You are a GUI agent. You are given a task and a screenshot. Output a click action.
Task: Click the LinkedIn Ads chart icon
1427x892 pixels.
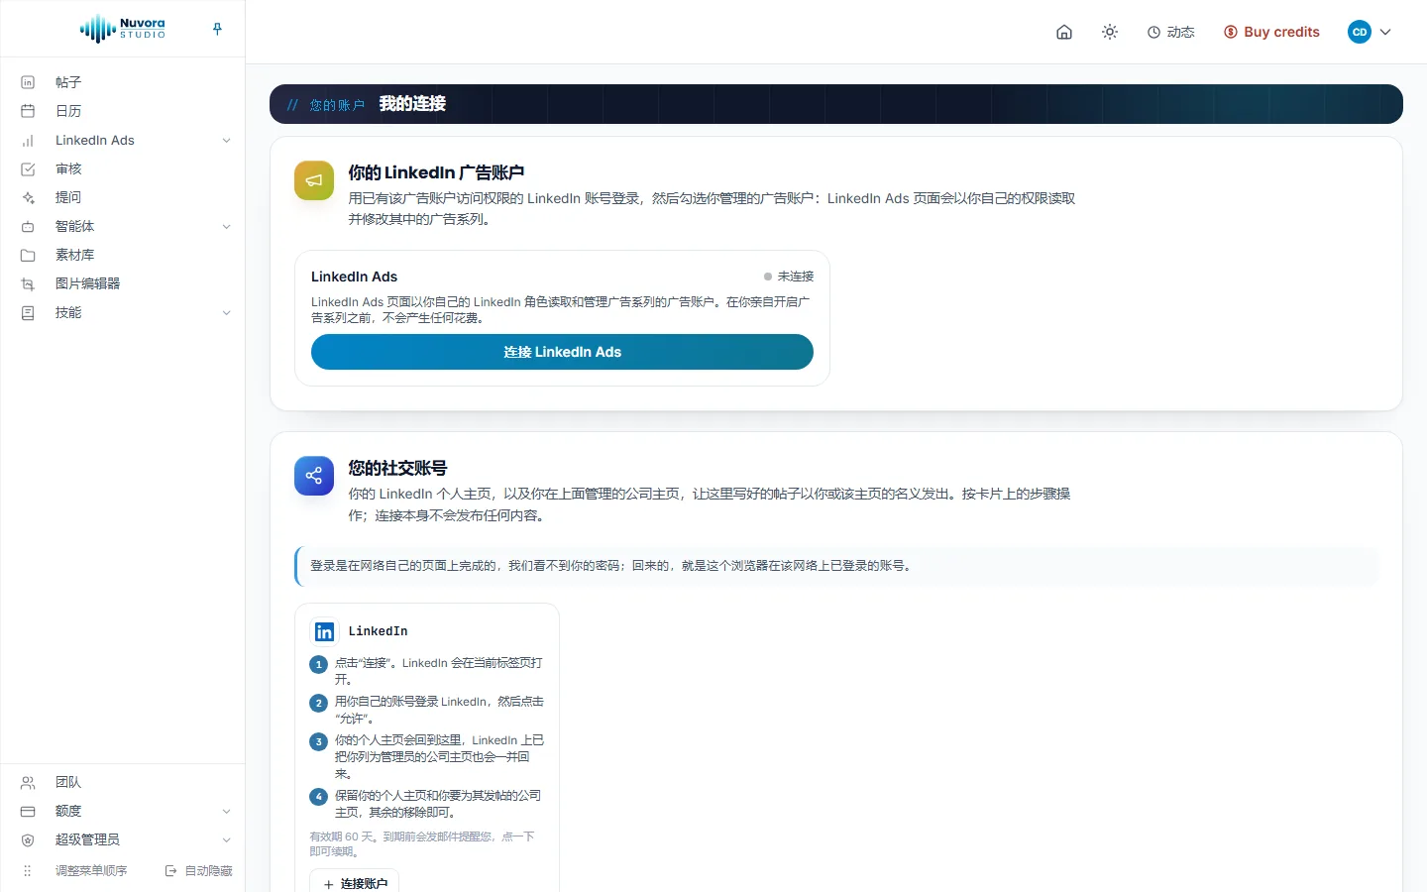(x=28, y=140)
